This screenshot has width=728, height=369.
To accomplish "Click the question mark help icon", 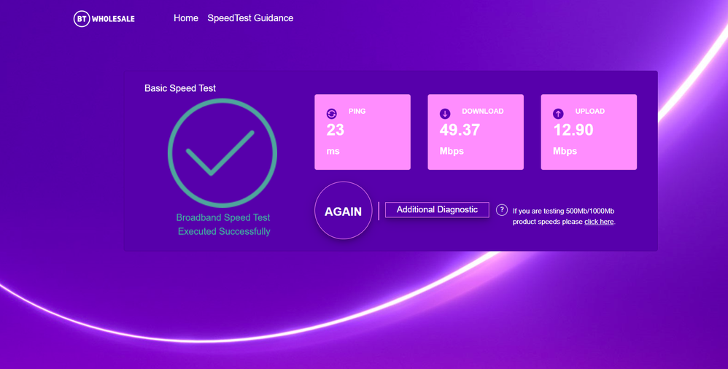I will click(502, 210).
